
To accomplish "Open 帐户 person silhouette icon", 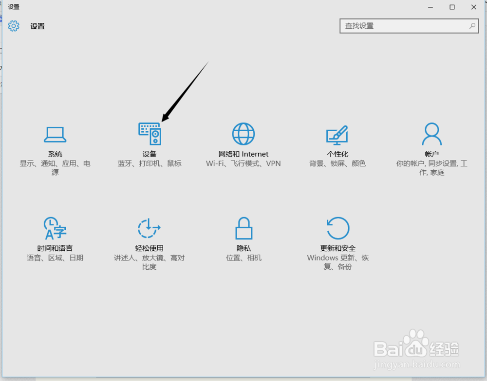I will tap(432, 133).
